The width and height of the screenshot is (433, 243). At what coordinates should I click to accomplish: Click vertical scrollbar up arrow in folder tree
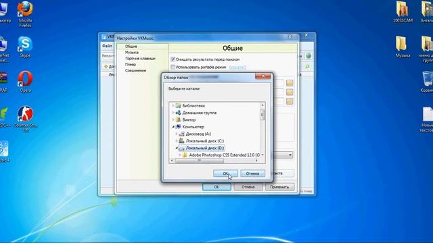point(263,105)
